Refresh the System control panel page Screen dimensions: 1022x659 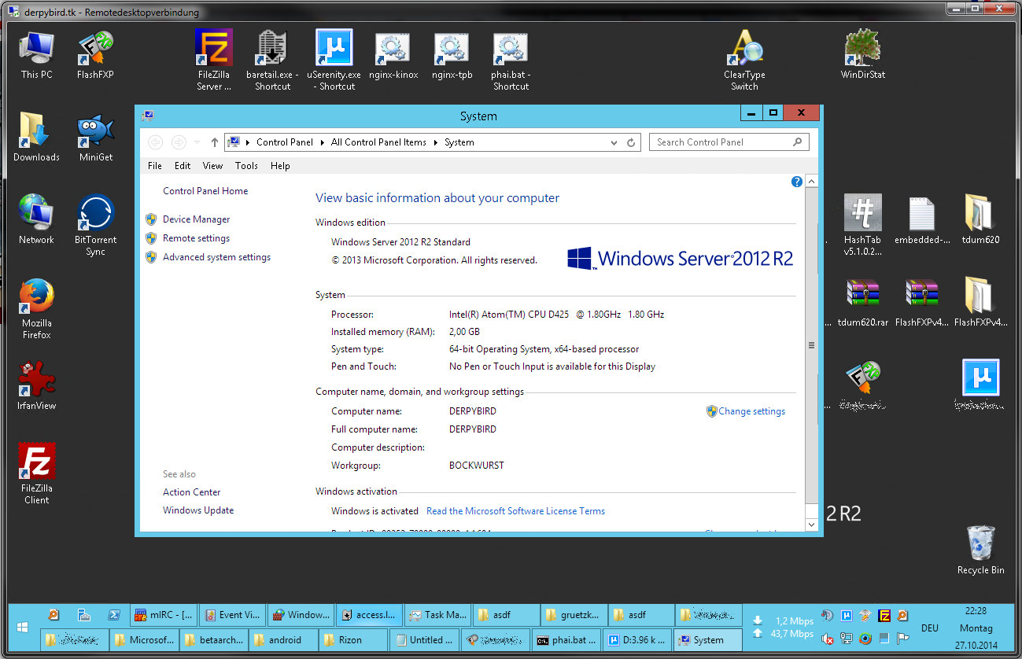(x=631, y=142)
